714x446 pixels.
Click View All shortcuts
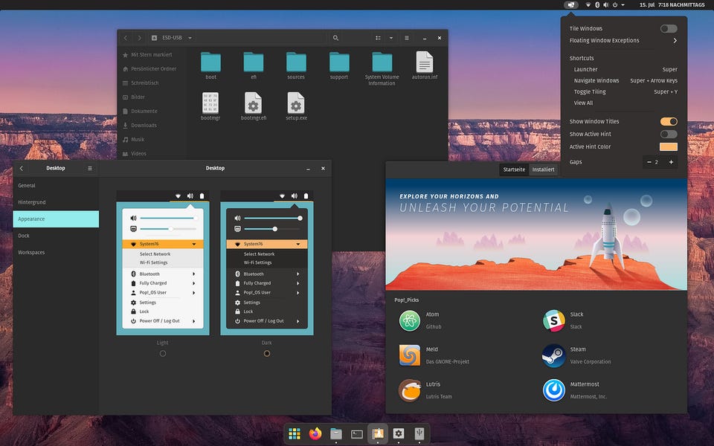pos(583,103)
